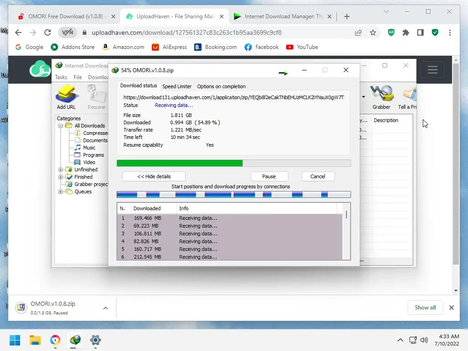Click the UploadHaven cloud logo

(40, 69)
